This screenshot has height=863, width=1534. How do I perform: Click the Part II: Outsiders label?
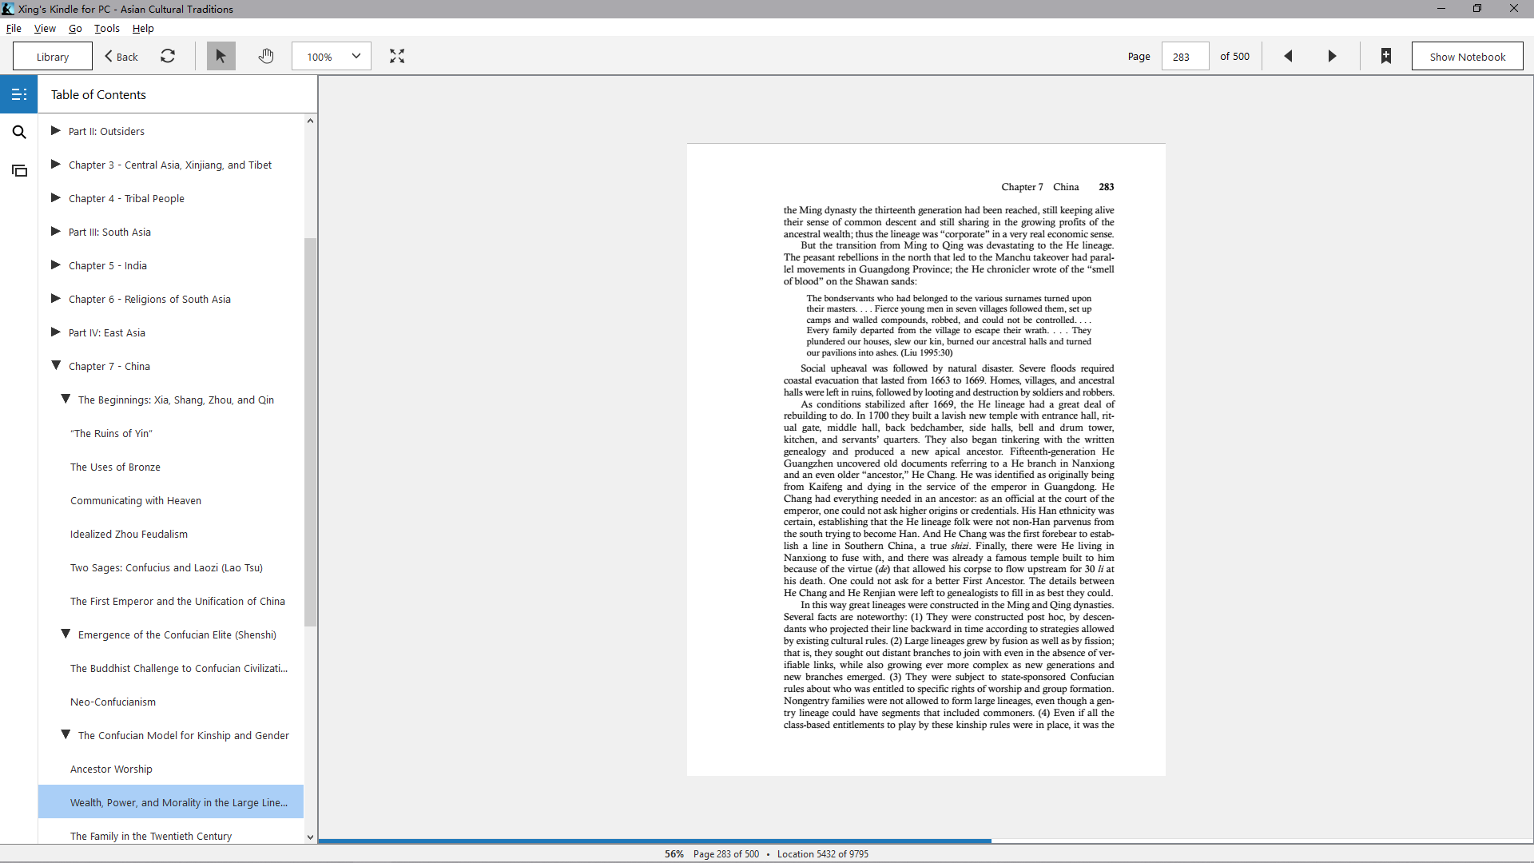[106, 131]
